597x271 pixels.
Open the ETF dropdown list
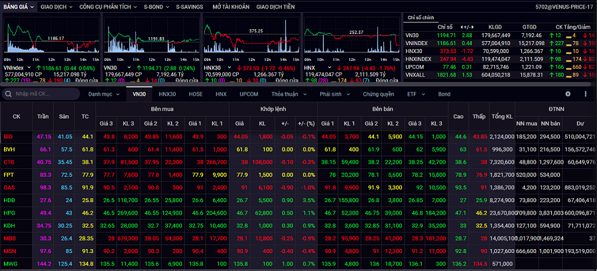click(x=416, y=94)
